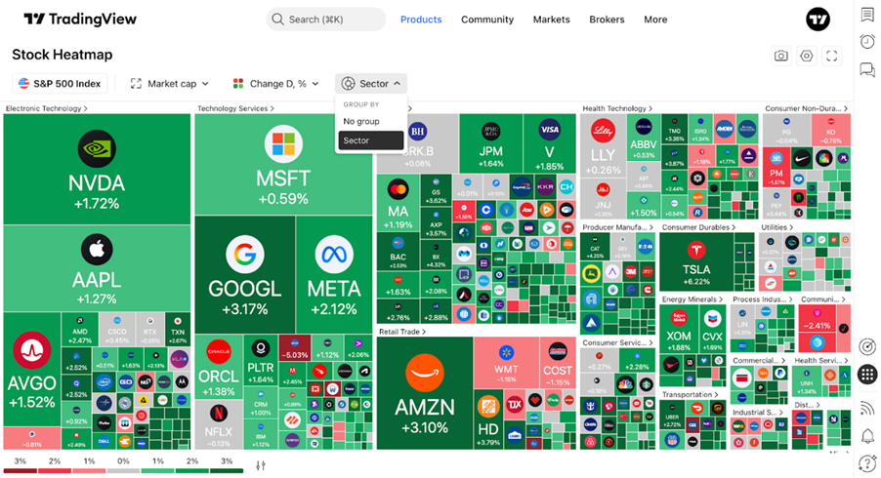Open the Community nav menu

tap(487, 20)
